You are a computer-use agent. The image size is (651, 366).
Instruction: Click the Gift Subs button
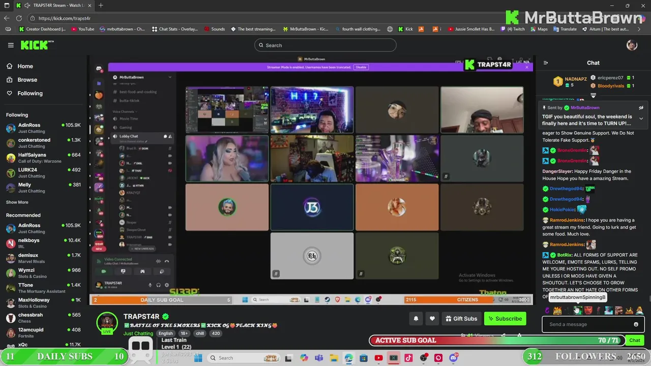tap(461, 319)
